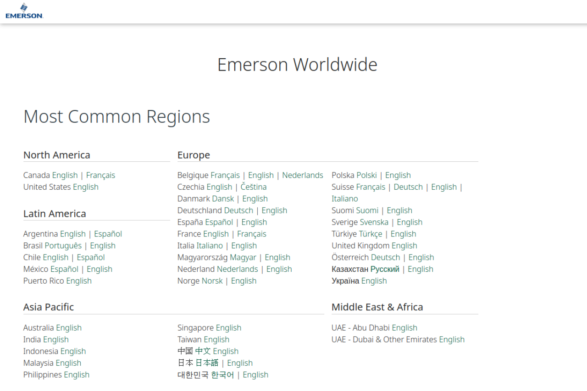Select Belgique Nederlands link
587x391 pixels.
tap(303, 175)
